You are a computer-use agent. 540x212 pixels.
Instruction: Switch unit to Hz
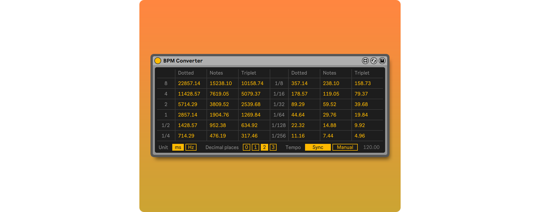[191, 147]
